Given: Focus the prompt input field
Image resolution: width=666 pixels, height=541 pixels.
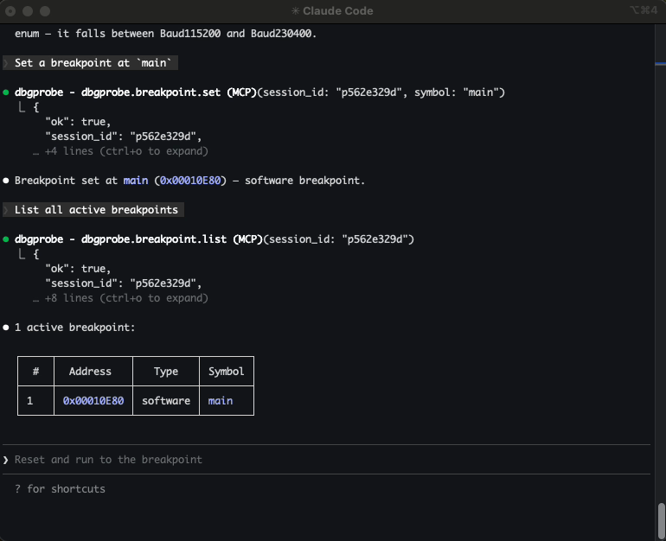Looking at the screenshot, I should (x=329, y=460).
